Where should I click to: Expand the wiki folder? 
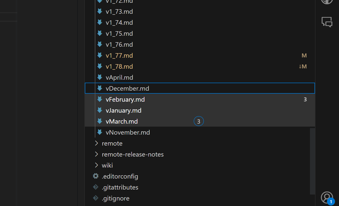107,165
